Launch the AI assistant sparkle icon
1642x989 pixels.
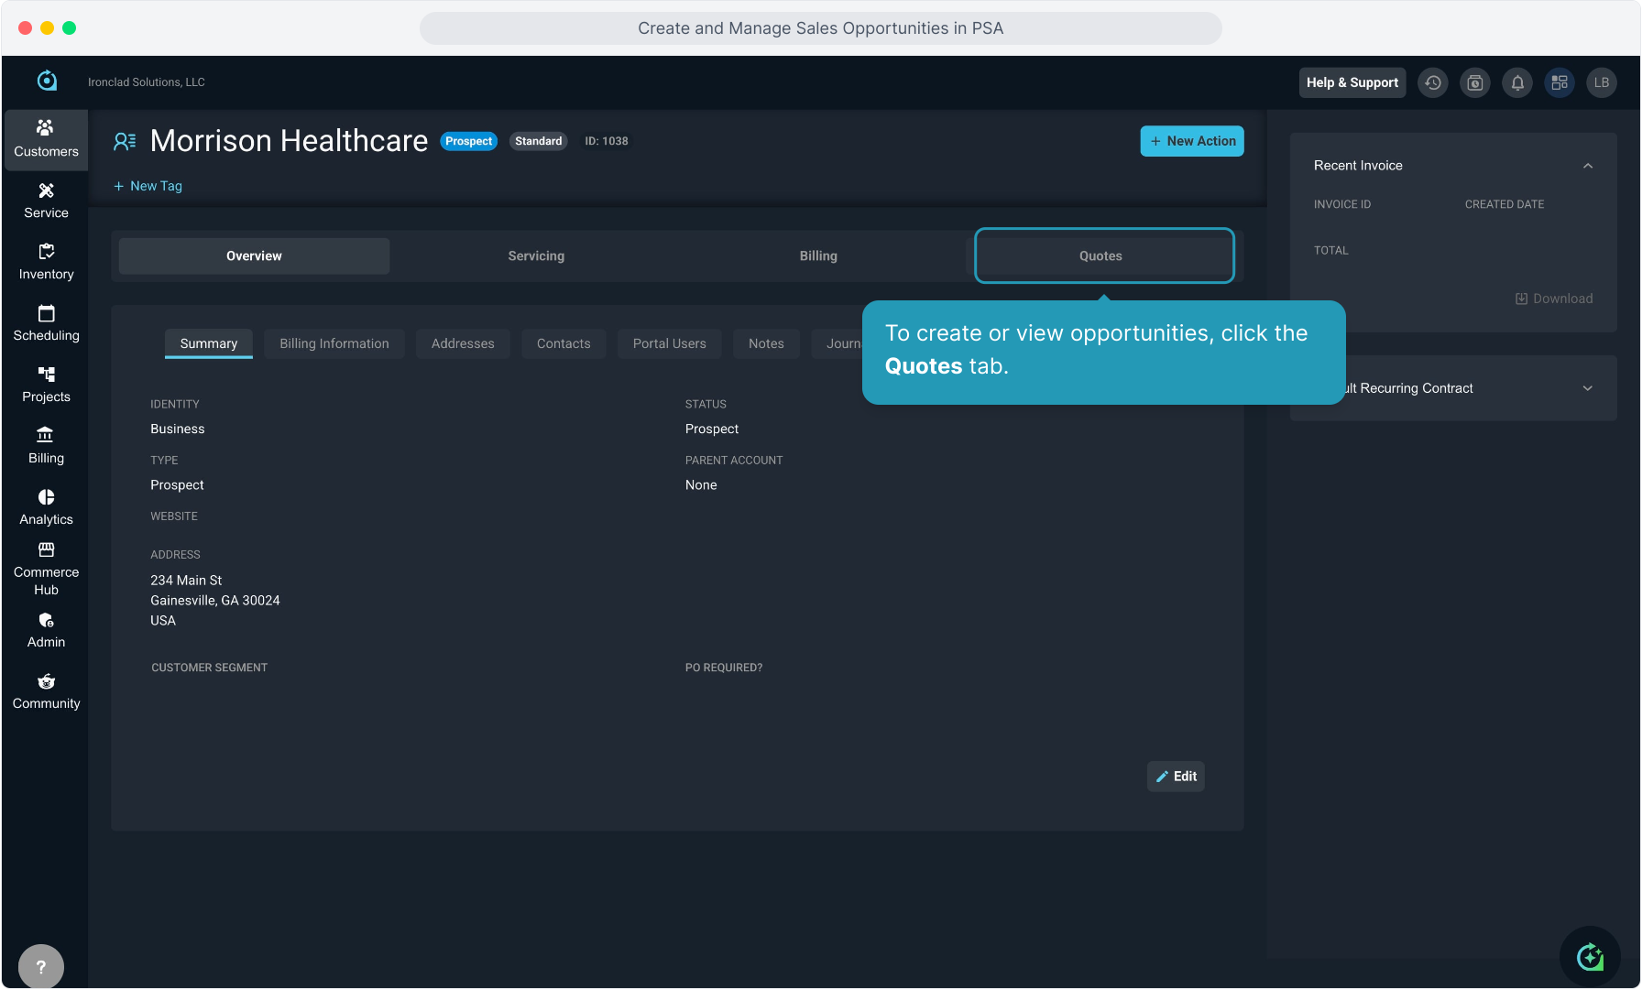pos(1590,957)
